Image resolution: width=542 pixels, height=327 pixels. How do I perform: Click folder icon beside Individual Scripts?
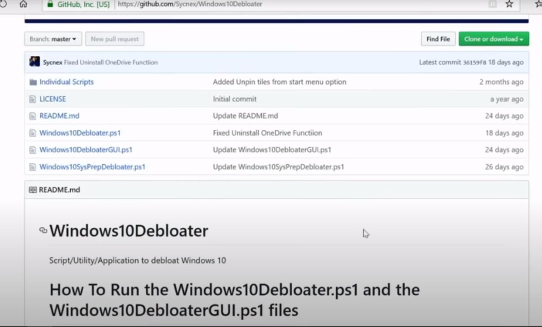[33, 82]
